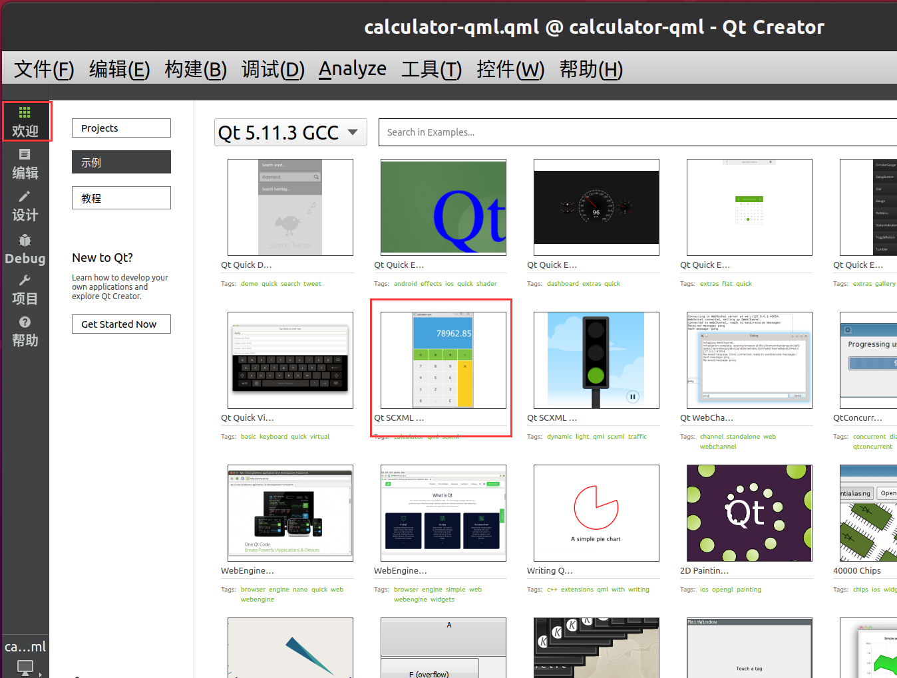897x678 pixels.
Task: Open the dashboard speedometer example thumbnail
Action: (x=596, y=207)
